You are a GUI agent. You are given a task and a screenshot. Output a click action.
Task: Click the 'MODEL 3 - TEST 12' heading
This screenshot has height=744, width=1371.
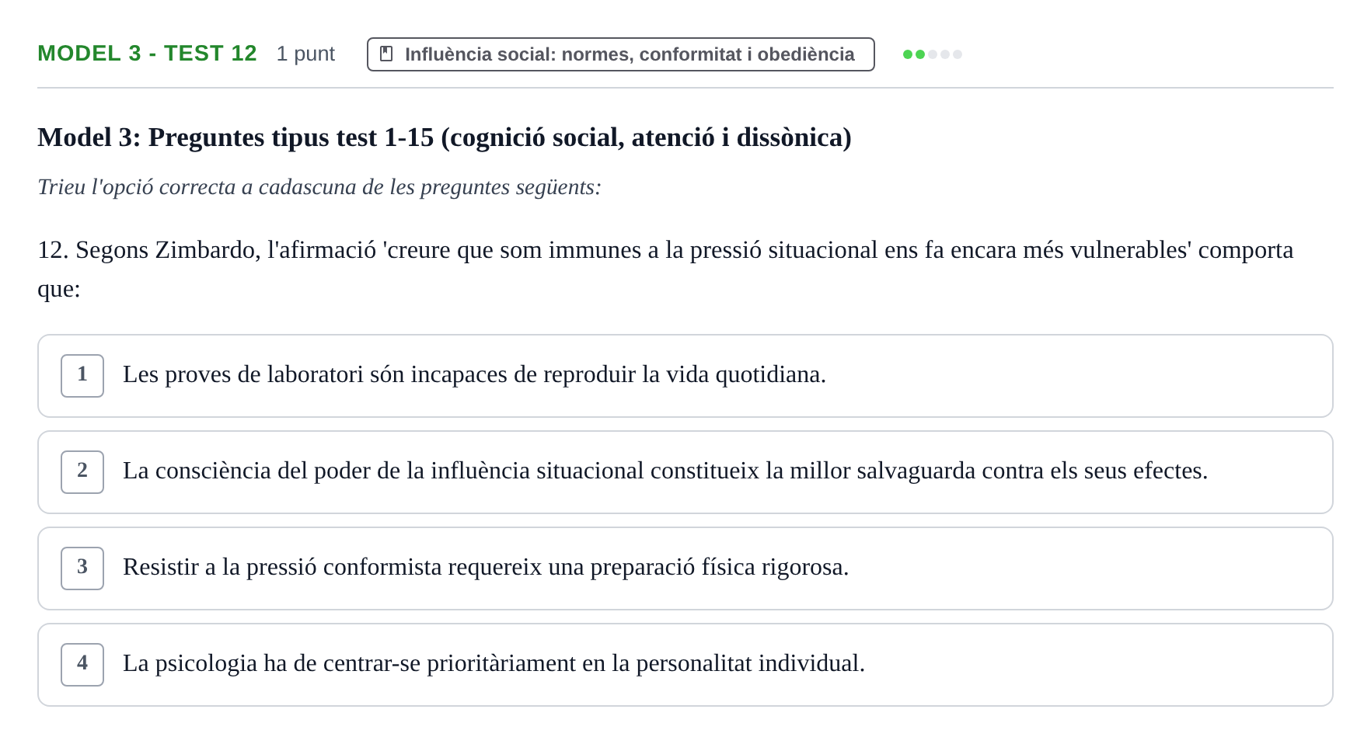pyautogui.click(x=147, y=53)
